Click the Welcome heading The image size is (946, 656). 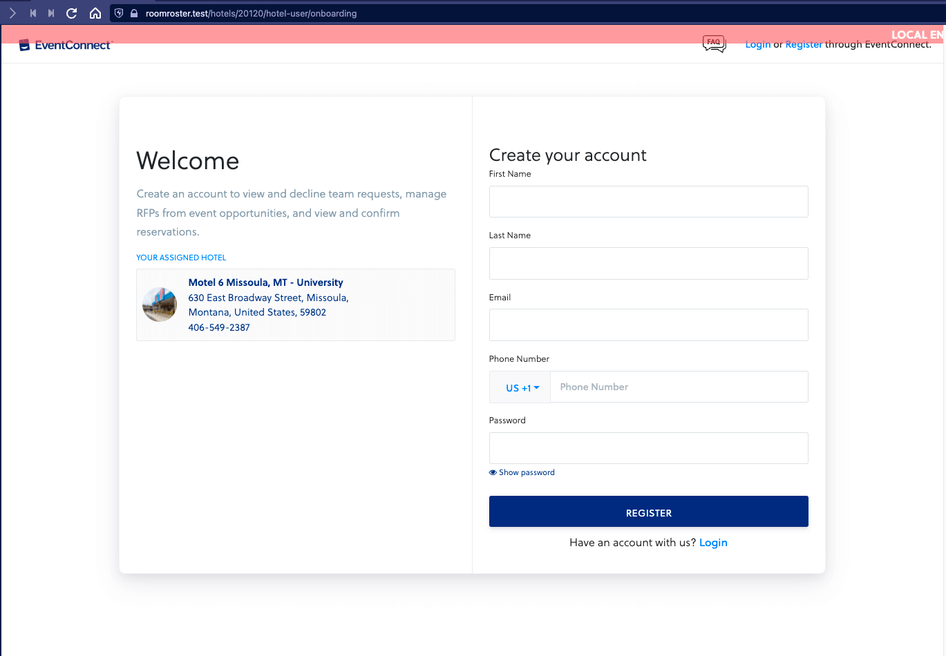(x=188, y=161)
